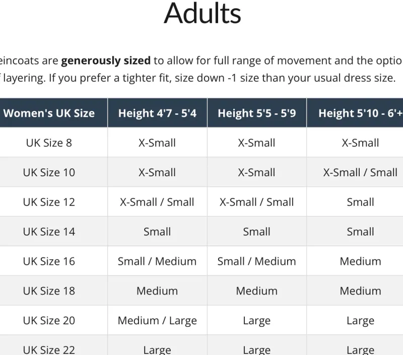Click the UK Size 12 row label
Viewport: 403px width, 355px height.
(x=49, y=202)
